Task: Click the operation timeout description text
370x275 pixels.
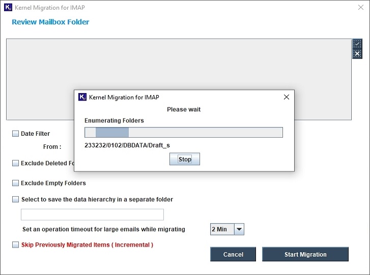Action: point(104,229)
